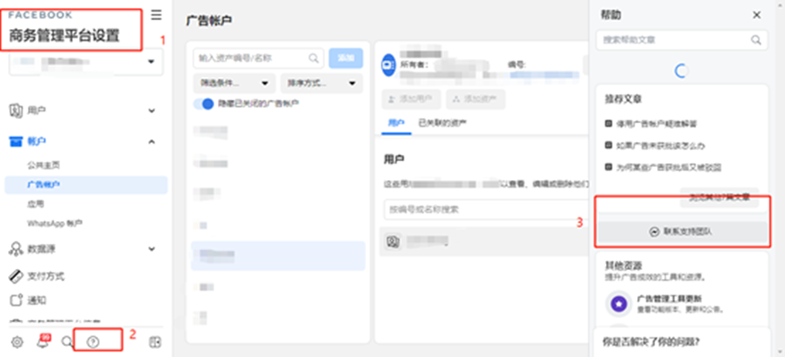
Task: Click the 数据源 sidebar icon
Action: point(16,249)
